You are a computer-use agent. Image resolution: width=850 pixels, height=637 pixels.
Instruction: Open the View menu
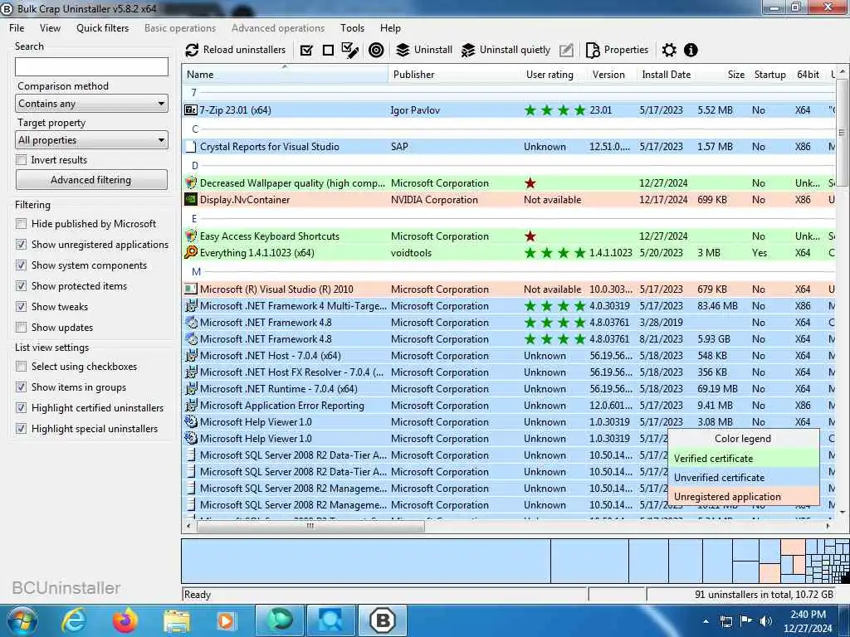coord(50,28)
